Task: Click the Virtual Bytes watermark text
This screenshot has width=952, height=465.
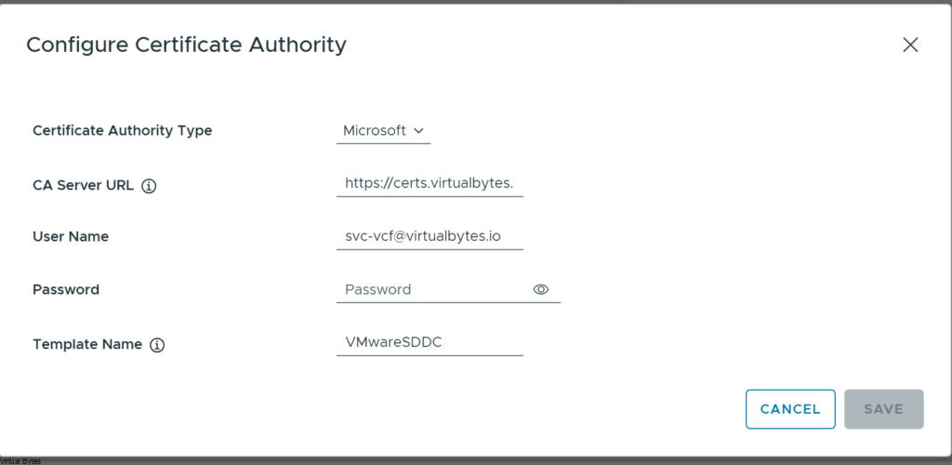Action: pos(20,460)
